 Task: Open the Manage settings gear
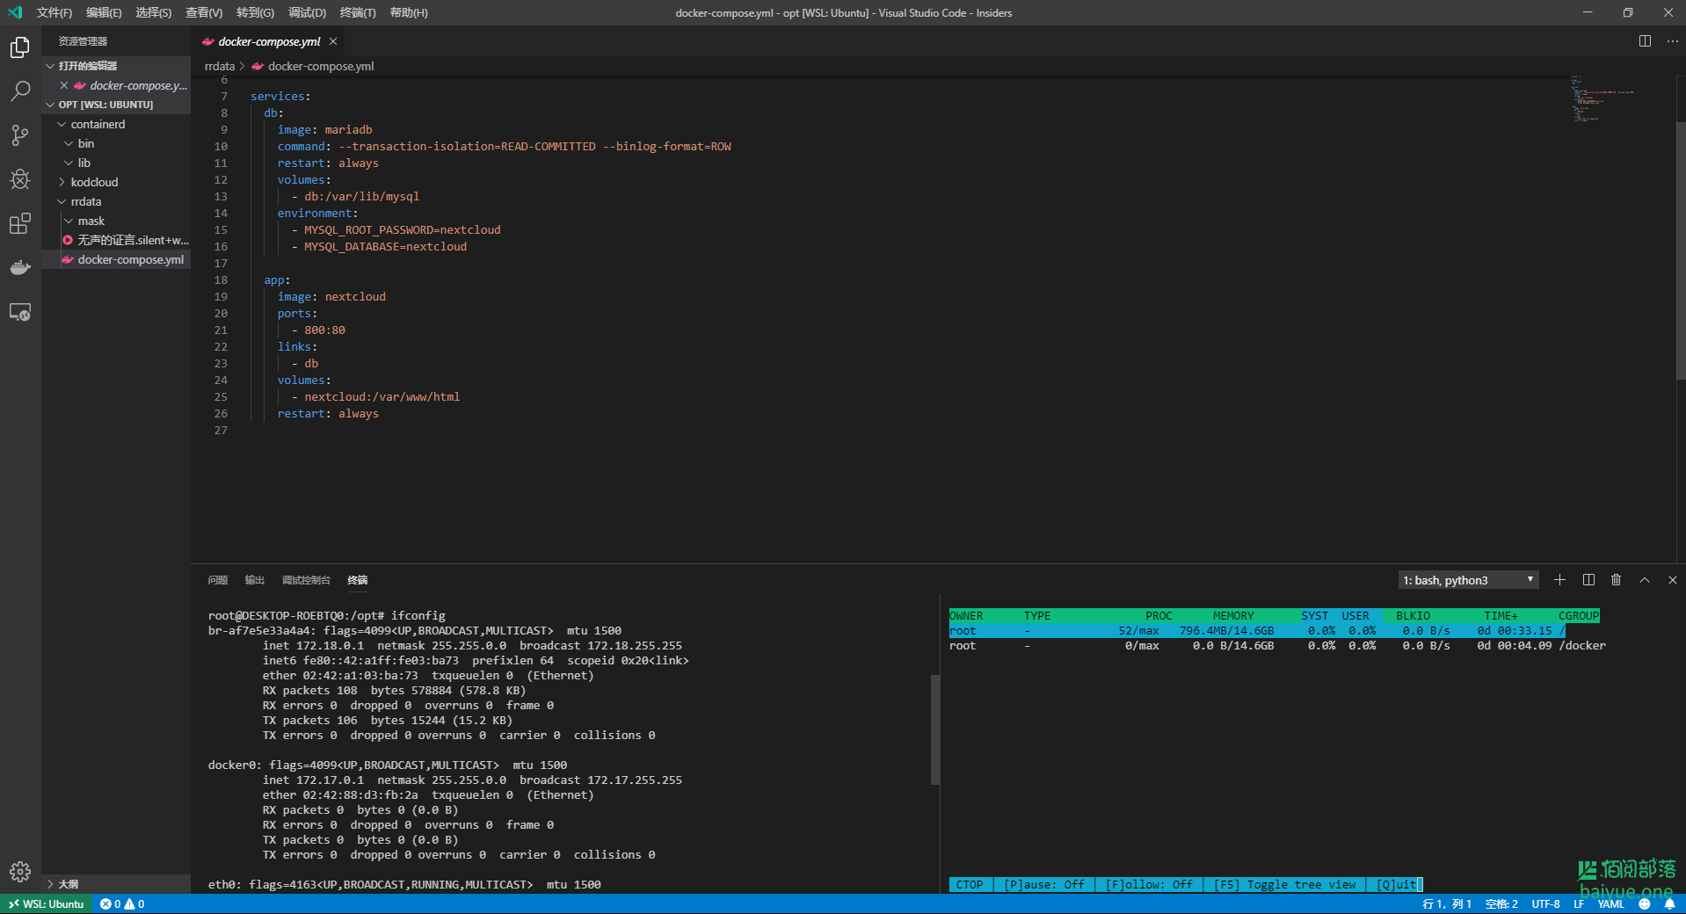[20, 871]
